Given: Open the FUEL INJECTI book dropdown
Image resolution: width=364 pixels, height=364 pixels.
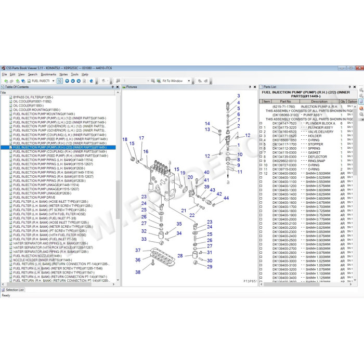Looking at the screenshot, I should 54,81.
